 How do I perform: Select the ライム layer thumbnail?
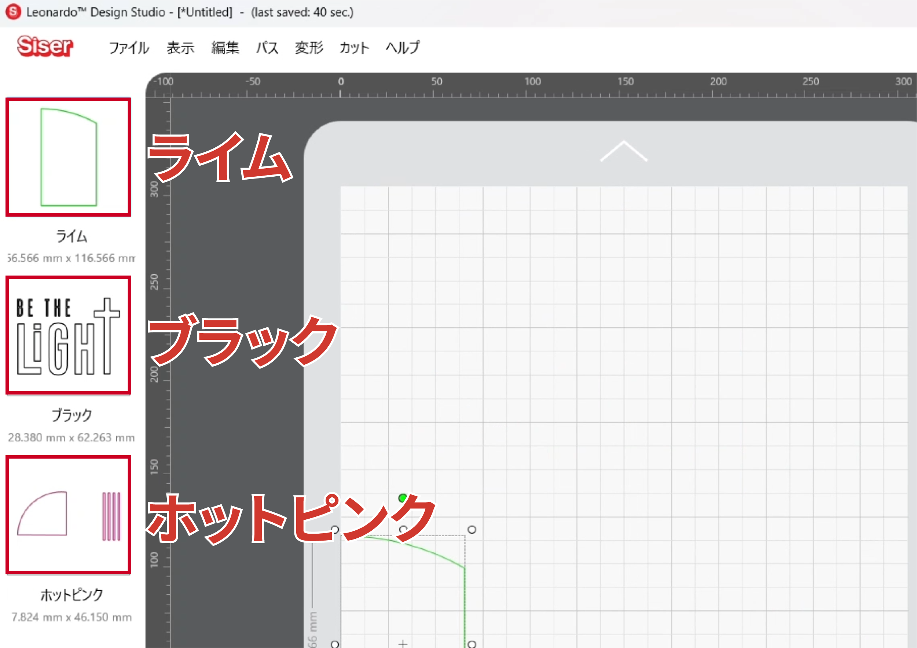[68, 157]
